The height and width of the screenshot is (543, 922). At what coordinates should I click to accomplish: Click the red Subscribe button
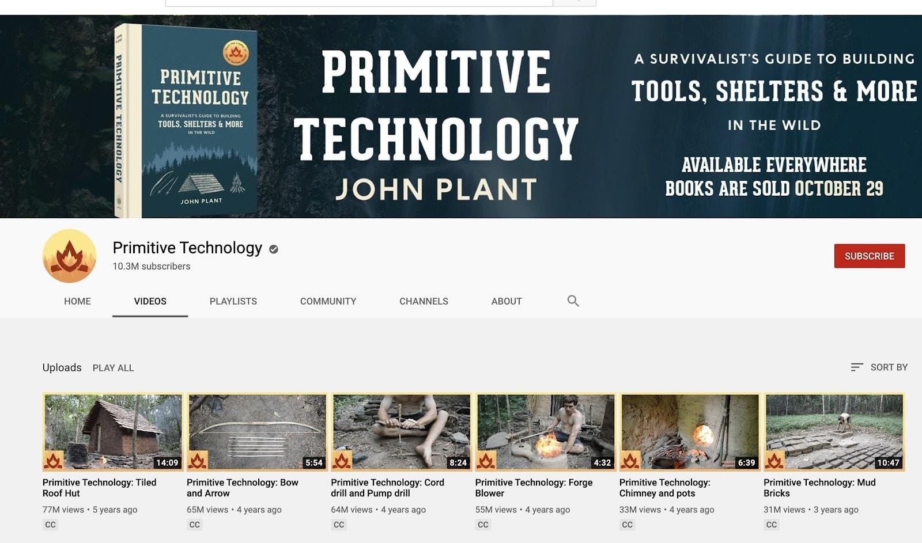coord(870,256)
